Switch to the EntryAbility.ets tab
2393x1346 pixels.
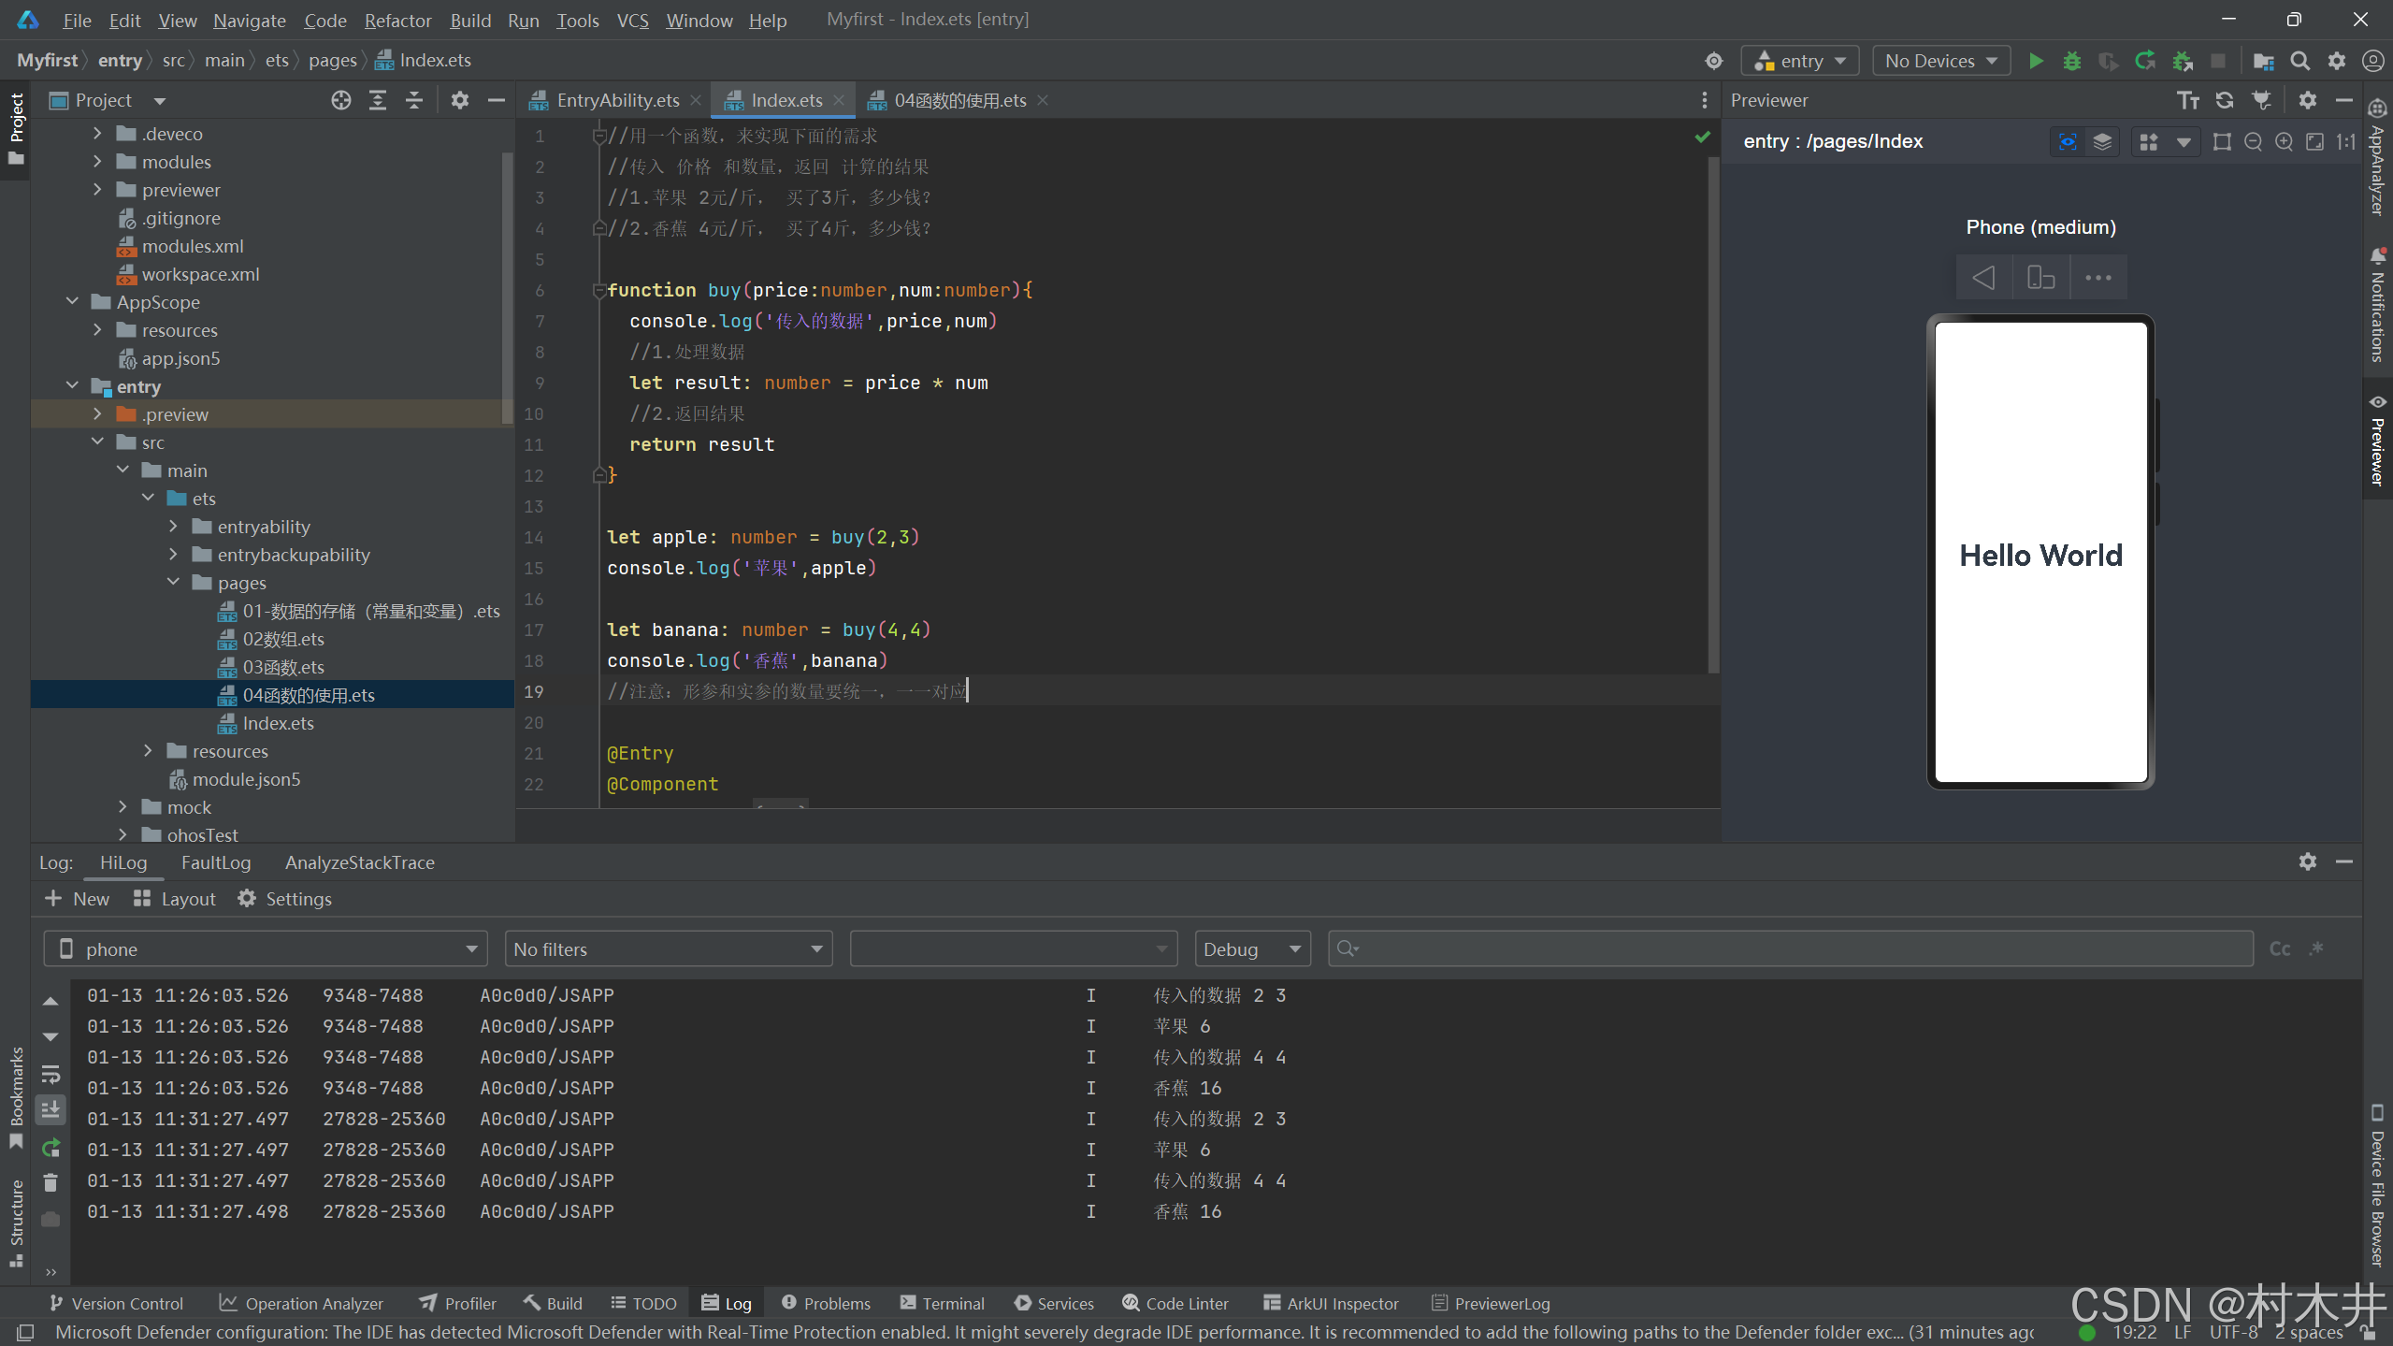(x=616, y=100)
